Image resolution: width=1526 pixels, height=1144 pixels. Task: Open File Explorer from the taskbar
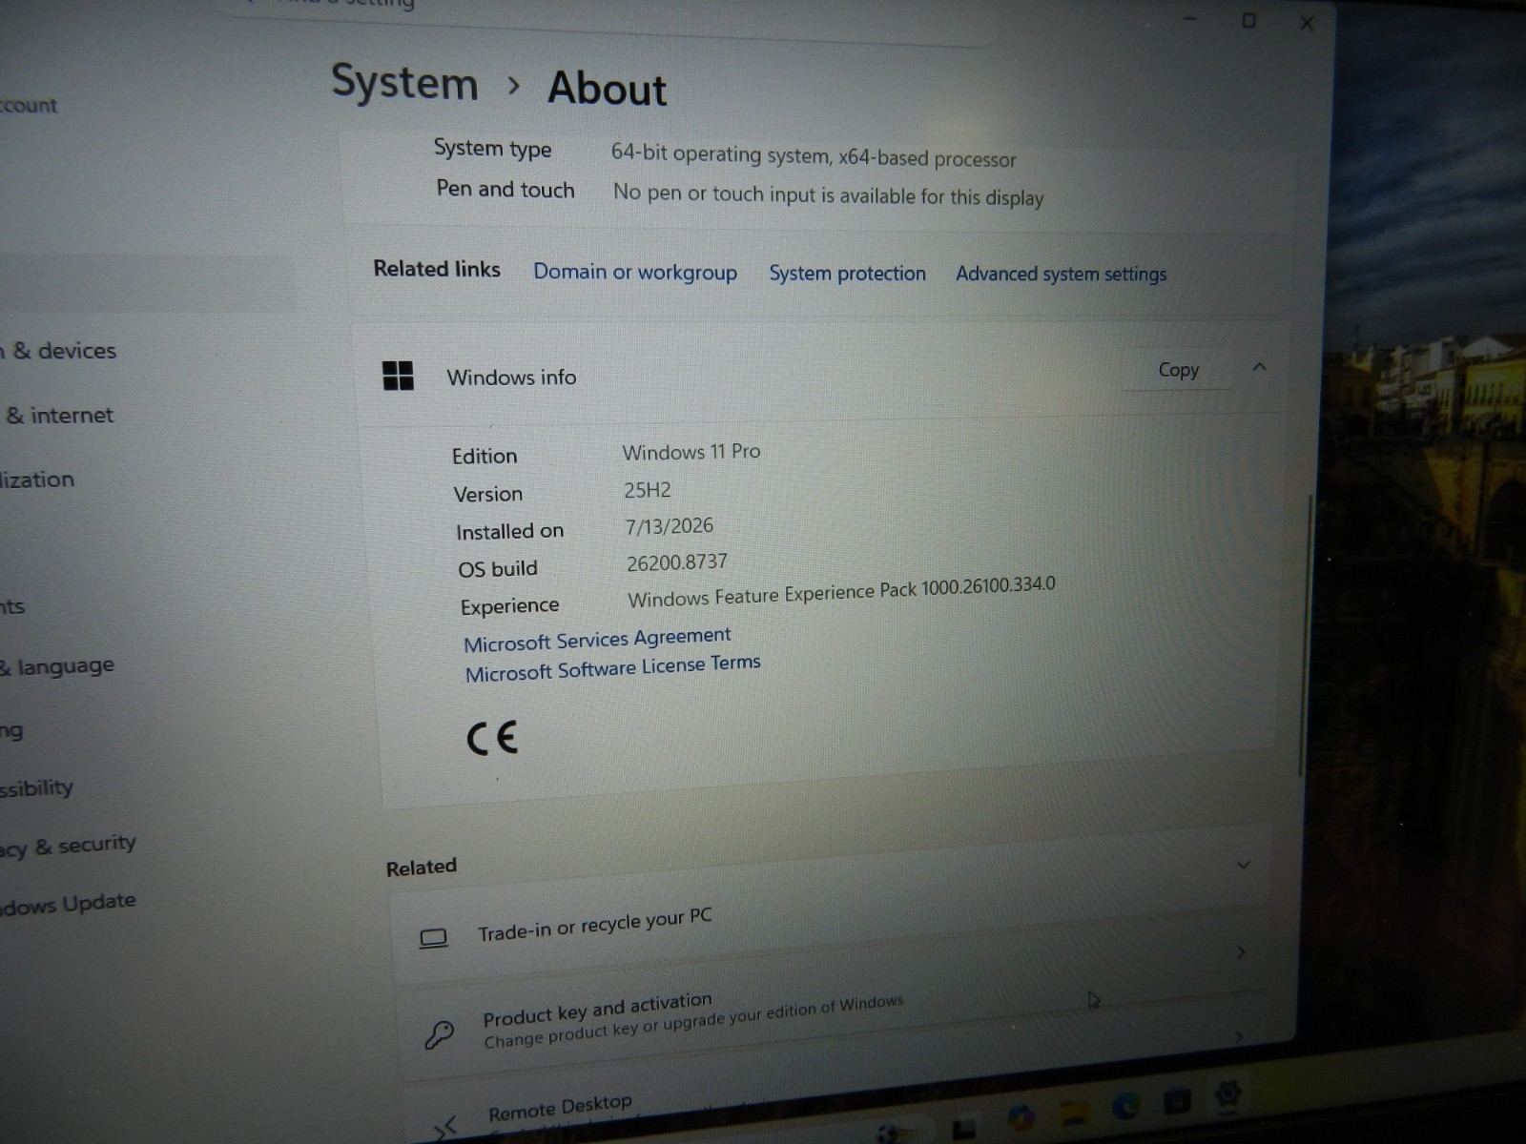[1075, 1112]
